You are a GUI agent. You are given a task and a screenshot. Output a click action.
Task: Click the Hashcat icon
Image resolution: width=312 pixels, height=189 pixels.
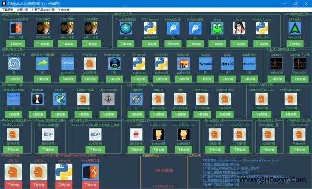37,99
